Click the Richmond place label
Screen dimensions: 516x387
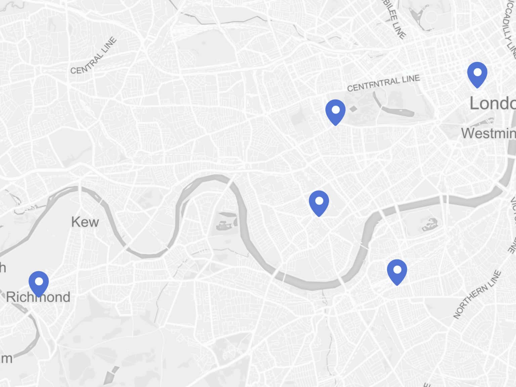pos(38,297)
